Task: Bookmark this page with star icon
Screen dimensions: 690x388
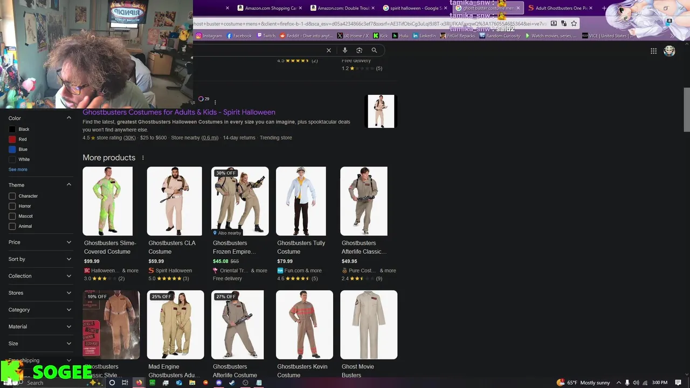Action: click(574, 24)
